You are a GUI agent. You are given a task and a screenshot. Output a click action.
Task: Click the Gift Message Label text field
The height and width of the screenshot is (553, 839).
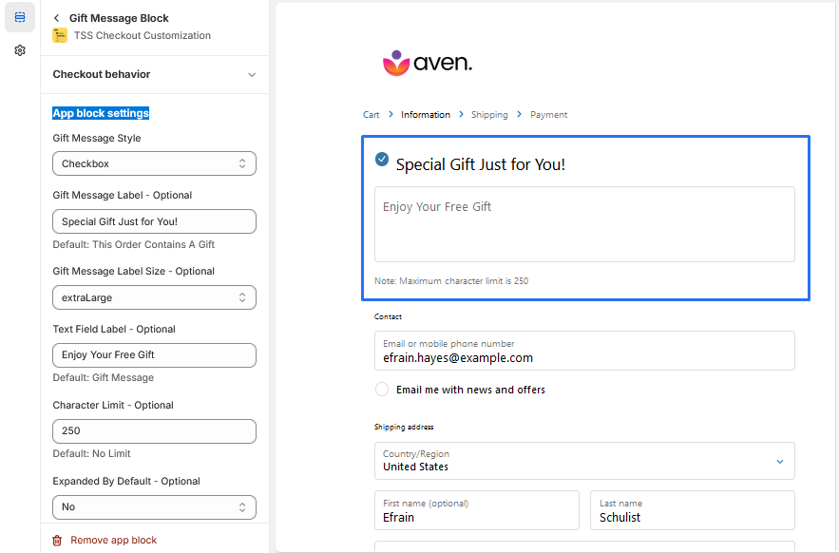[154, 221]
